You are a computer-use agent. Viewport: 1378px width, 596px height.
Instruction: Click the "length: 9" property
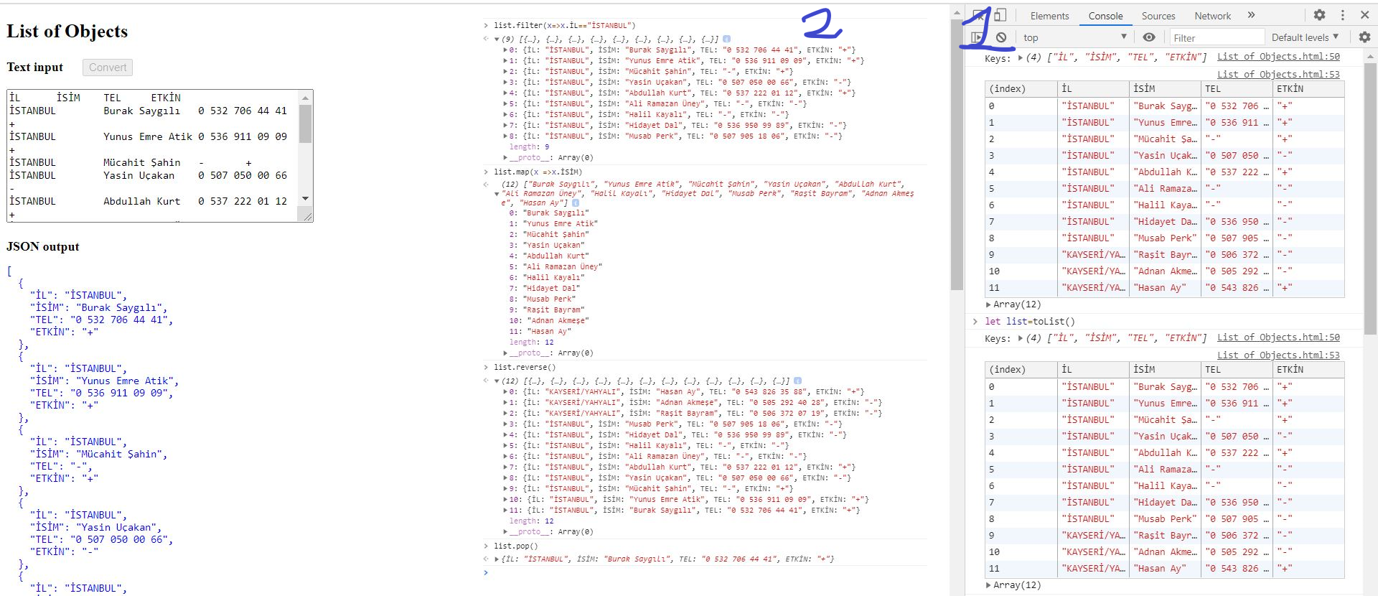coord(530,147)
